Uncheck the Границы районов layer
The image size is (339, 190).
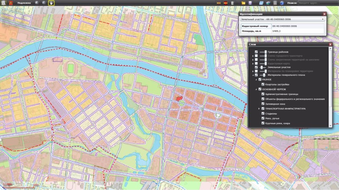pyautogui.click(x=256, y=52)
